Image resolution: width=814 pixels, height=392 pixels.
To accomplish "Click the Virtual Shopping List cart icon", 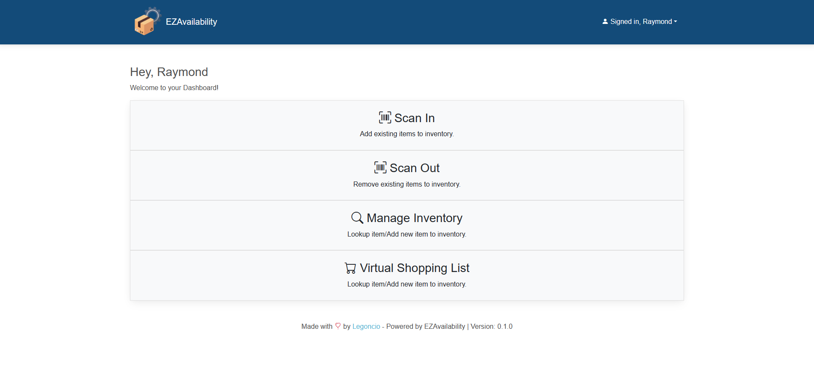I will click(350, 268).
